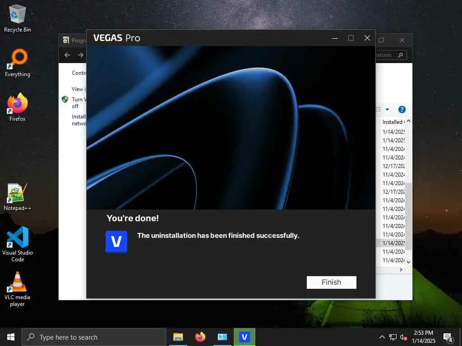This screenshot has height=346, width=462.
Task: Go forward in Programs window
Action: tap(81, 55)
